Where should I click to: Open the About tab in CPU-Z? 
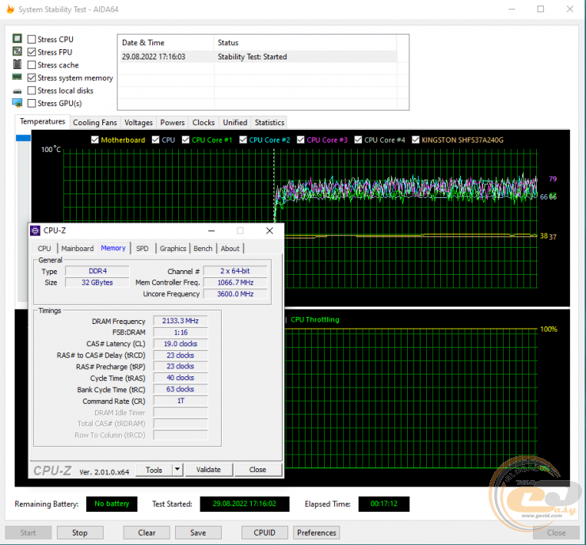tap(230, 249)
